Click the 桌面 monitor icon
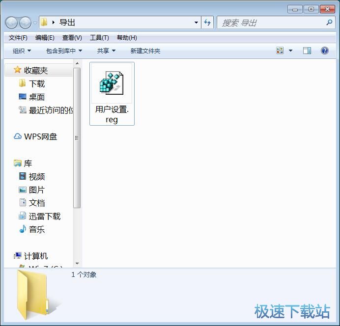Image resolution: width=340 pixels, height=326 pixels. (23, 97)
